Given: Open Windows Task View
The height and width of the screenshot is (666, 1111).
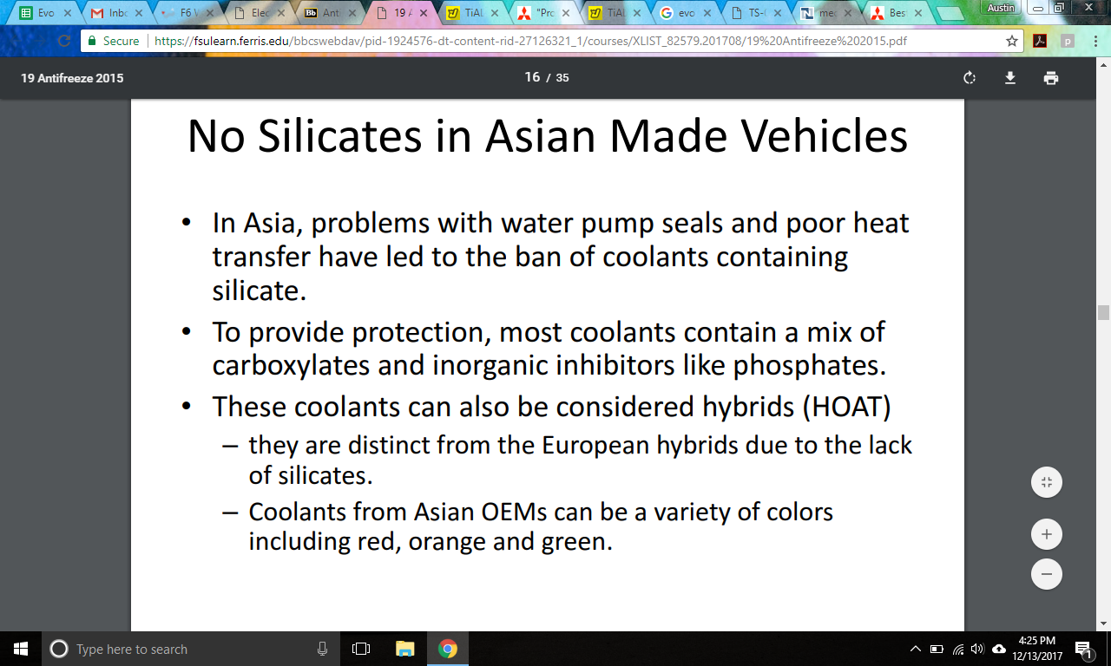Looking at the screenshot, I should [361, 649].
